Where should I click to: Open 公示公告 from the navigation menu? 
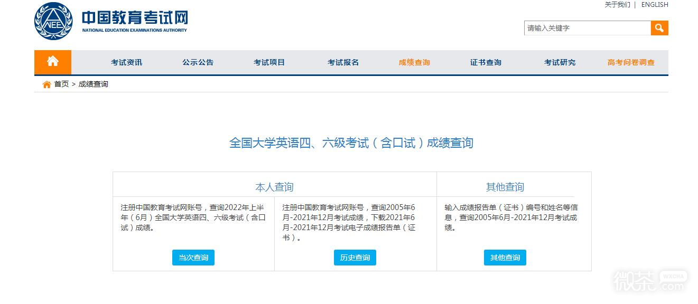(x=197, y=62)
